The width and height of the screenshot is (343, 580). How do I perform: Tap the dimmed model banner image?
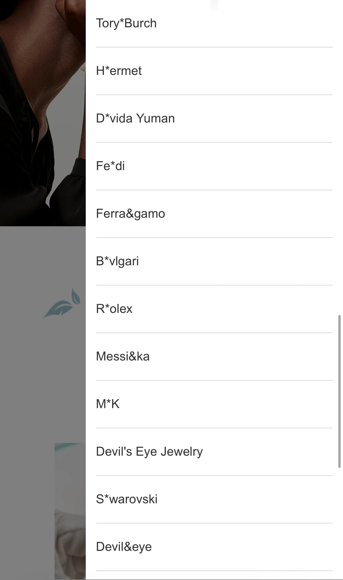click(43, 113)
